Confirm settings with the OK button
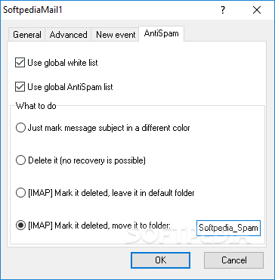The image size is (275, 280). point(160,260)
